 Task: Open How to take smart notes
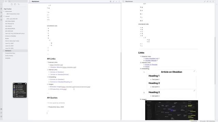12,41
